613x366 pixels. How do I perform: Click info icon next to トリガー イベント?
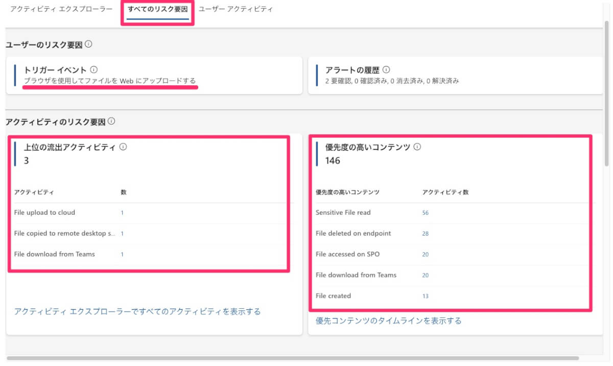click(x=93, y=70)
